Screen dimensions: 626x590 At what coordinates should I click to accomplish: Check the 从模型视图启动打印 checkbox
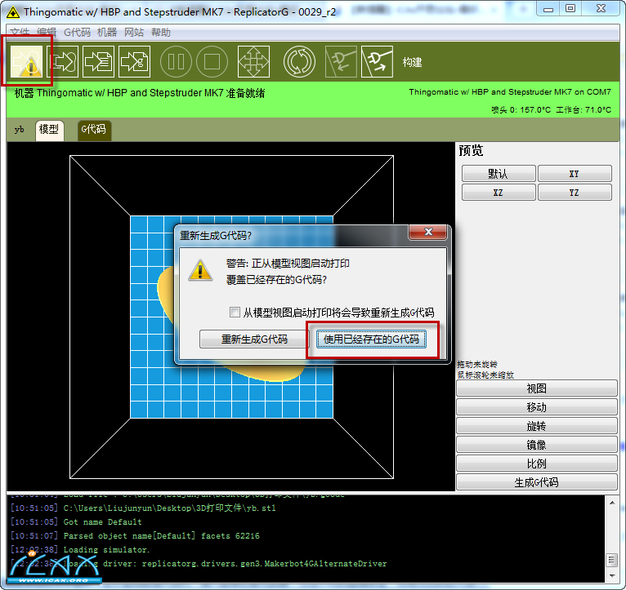click(x=235, y=313)
